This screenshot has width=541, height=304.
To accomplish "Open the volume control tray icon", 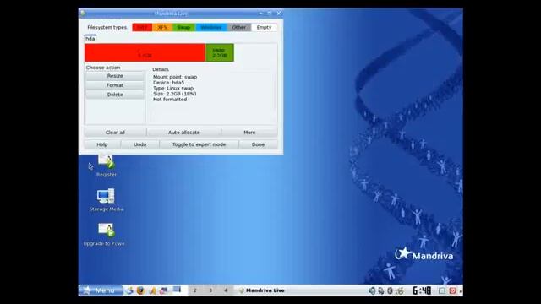I will pos(372,290).
